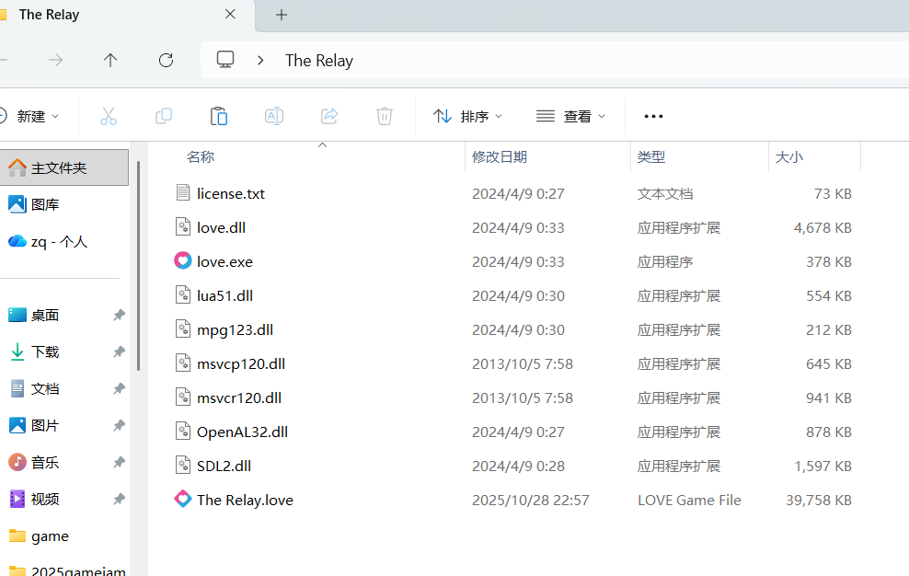
Task: Open the three-dots more options menu
Action: coord(653,116)
